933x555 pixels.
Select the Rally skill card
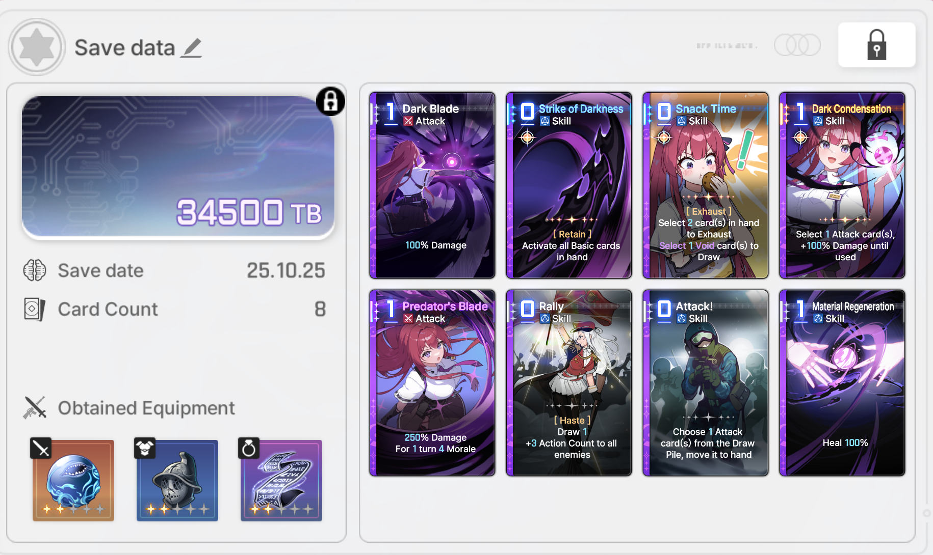point(569,383)
